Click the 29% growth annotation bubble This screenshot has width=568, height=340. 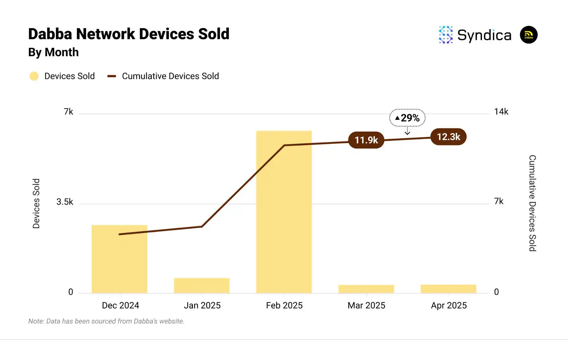tap(407, 118)
